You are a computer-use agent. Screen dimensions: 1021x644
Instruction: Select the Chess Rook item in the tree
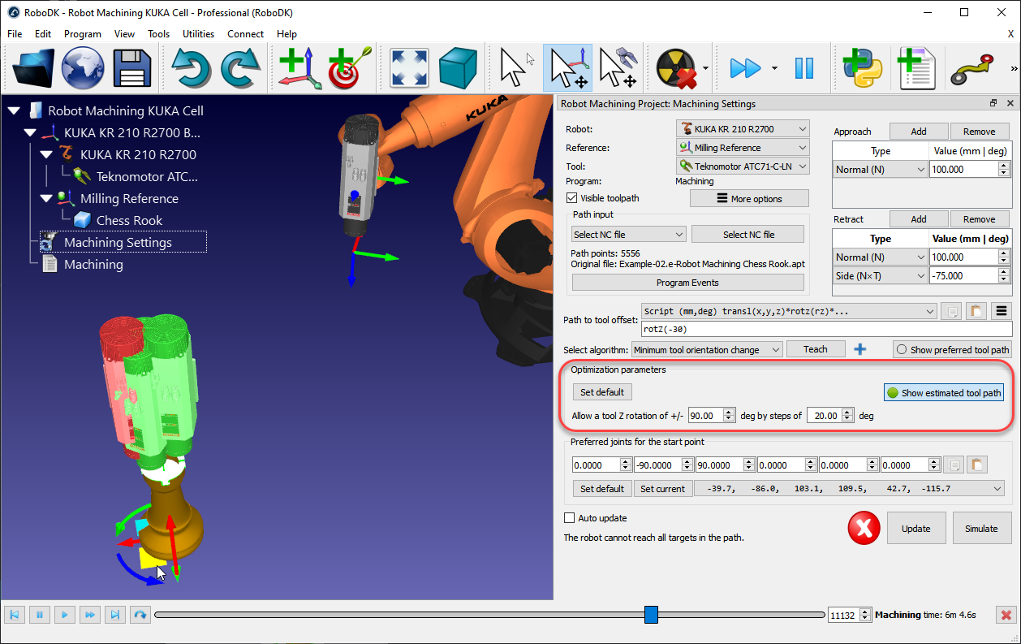point(127,220)
